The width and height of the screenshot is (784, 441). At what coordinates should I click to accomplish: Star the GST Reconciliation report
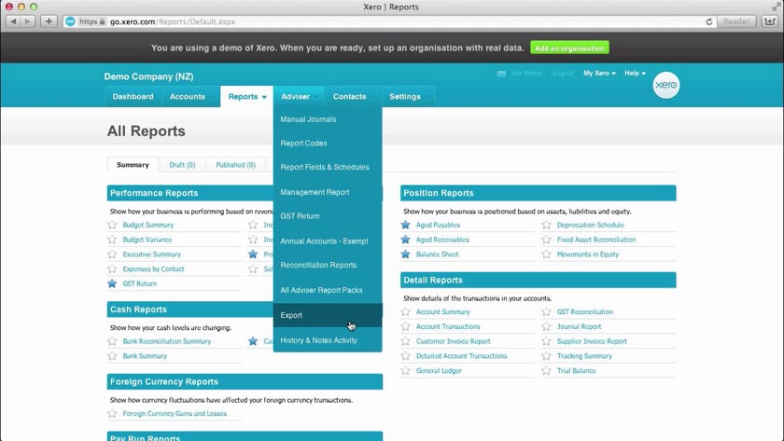547,311
